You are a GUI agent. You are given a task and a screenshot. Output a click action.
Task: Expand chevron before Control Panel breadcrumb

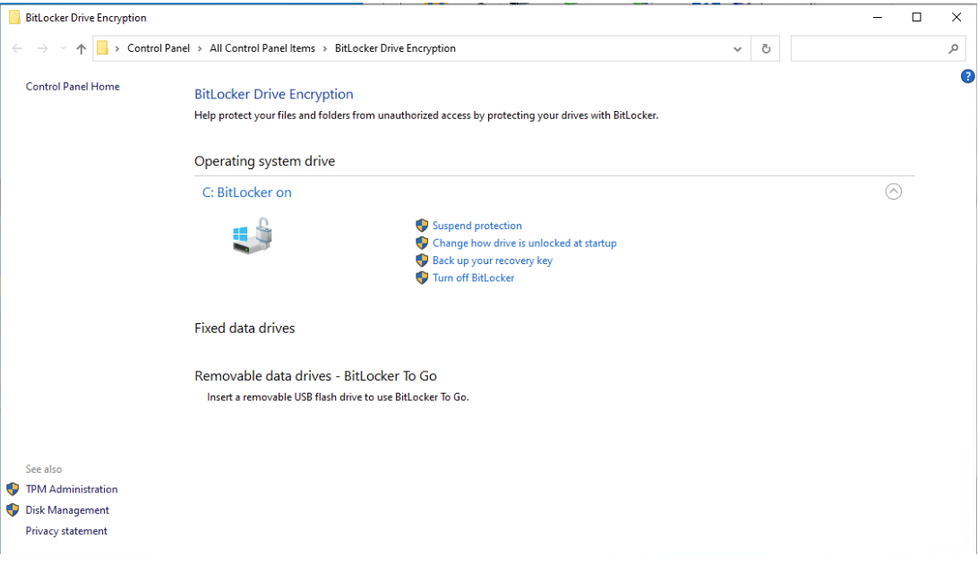click(116, 48)
